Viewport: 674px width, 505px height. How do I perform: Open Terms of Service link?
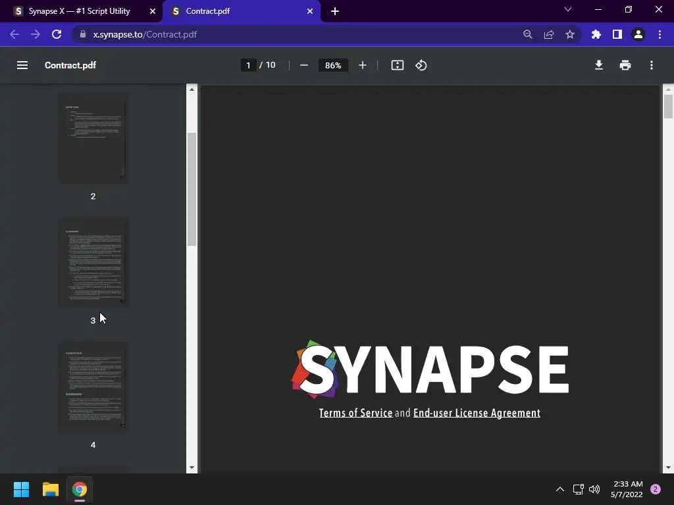point(355,413)
